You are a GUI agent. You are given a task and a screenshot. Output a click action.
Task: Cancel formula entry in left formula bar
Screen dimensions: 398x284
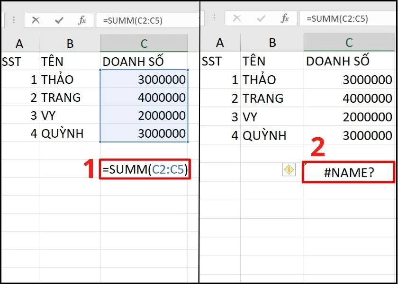coord(36,20)
